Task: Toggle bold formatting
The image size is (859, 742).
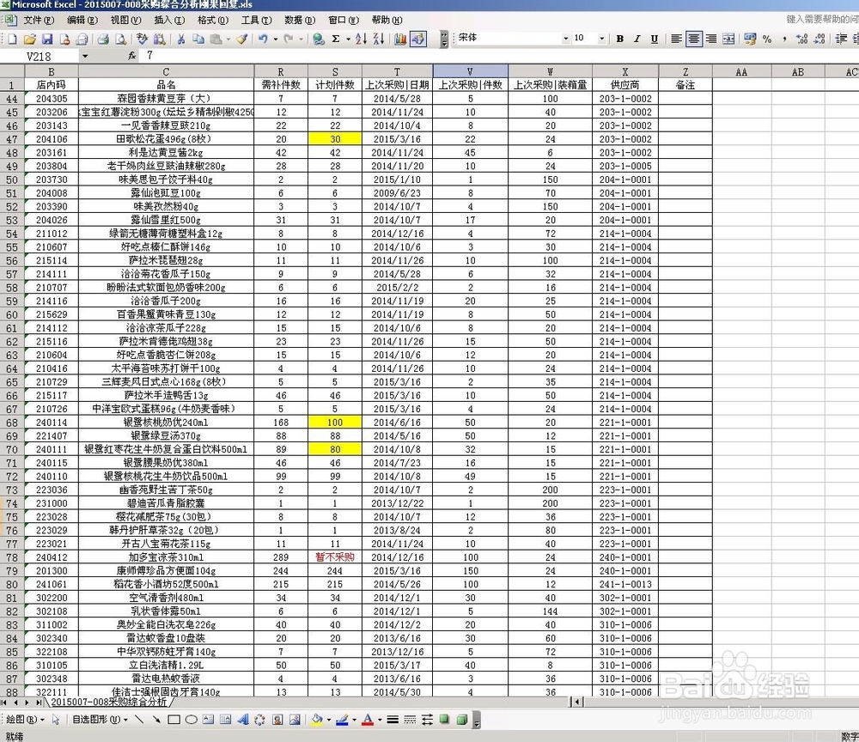Action: 620,39
